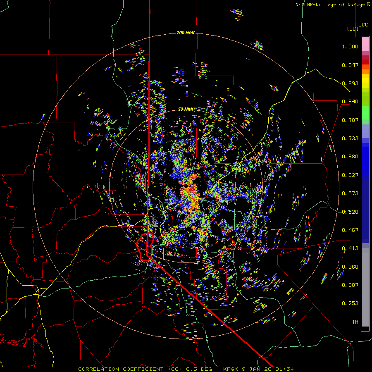Click the 0.253 scale value
The width and height of the screenshot is (372, 372).
(x=350, y=303)
